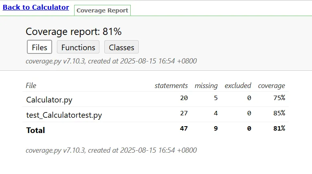
Task: Open the Functions view
Action: [x=78, y=47]
